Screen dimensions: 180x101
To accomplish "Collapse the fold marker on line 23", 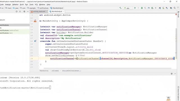I will pos(39,56).
